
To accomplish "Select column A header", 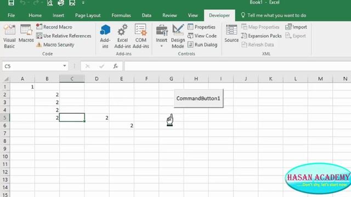I will [x=22, y=79].
